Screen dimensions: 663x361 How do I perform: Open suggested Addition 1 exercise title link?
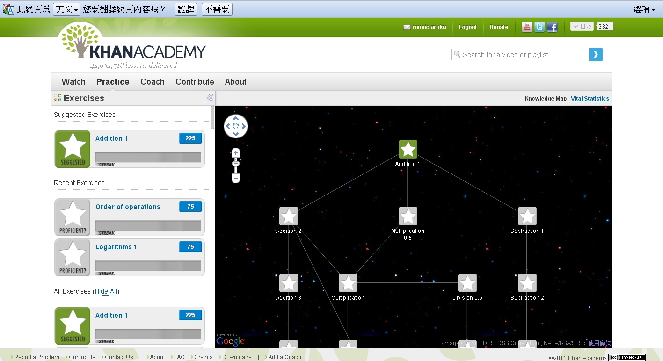[x=111, y=138]
